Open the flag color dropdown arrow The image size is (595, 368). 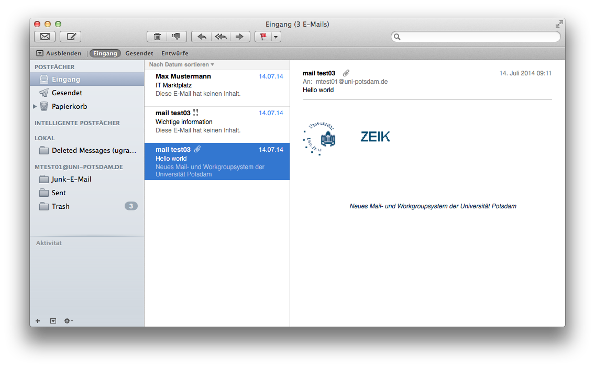click(x=276, y=37)
